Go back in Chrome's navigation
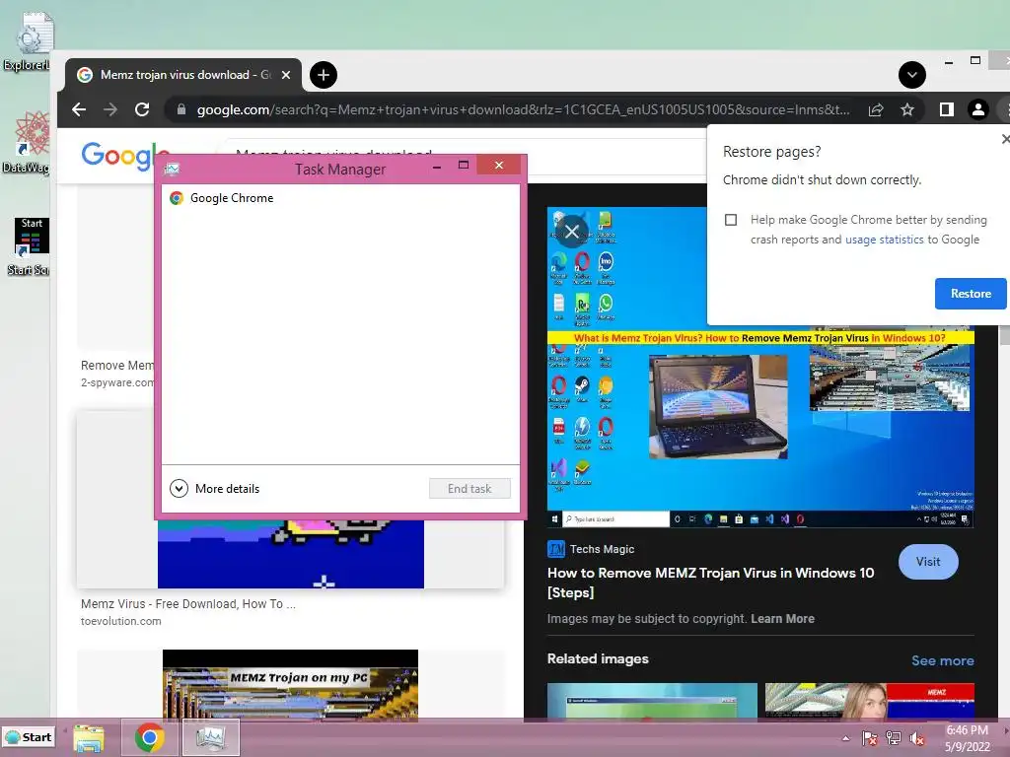 (79, 109)
